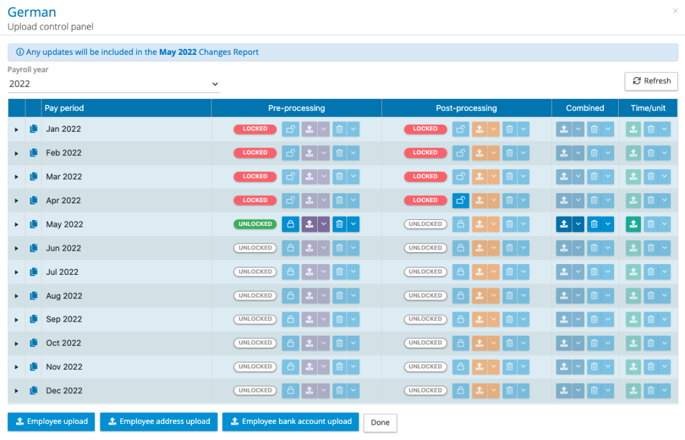Click the delete trash icon in May Pre-processing
Screen dimensions: 685x440
[x=341, y=224]
